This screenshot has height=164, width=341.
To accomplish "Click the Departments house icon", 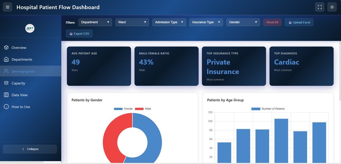I will click(x=6, y=59).
